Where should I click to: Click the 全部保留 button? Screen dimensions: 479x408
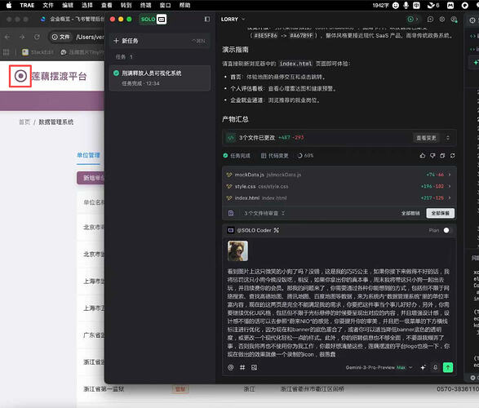pyautogui.click(x=440, y=213)
